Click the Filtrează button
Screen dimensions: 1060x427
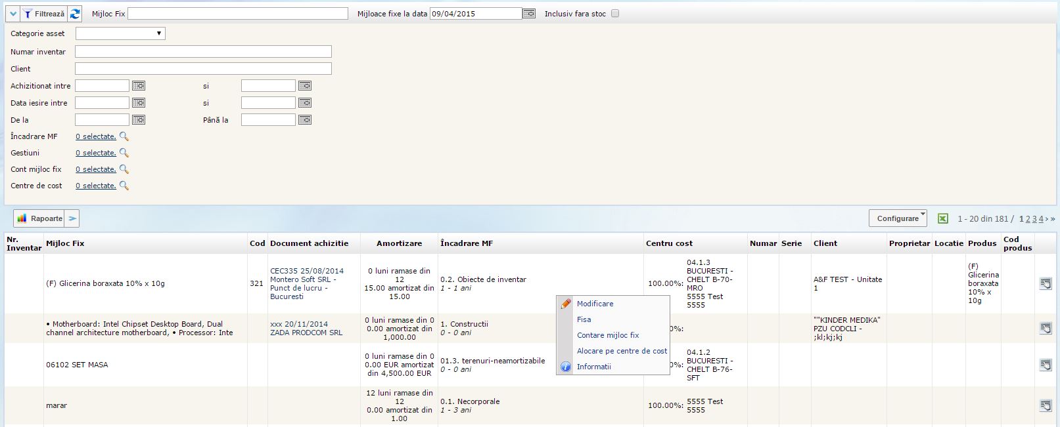tap(43, 14)
